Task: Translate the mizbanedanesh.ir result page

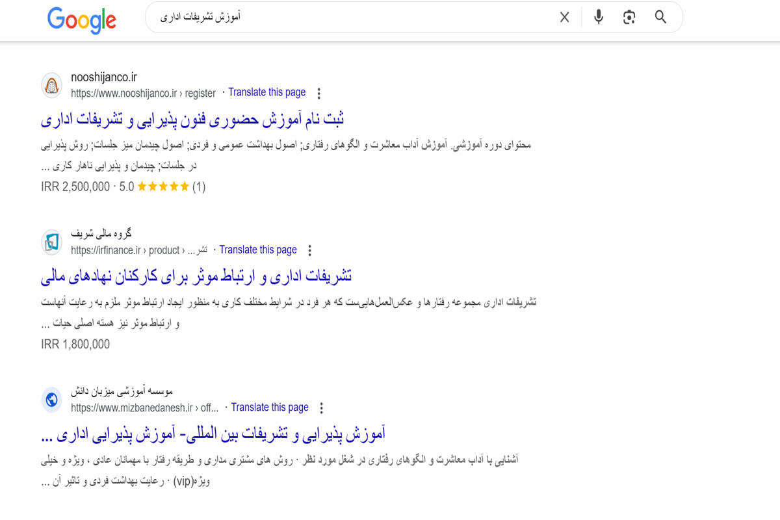Action: point(270,407)
